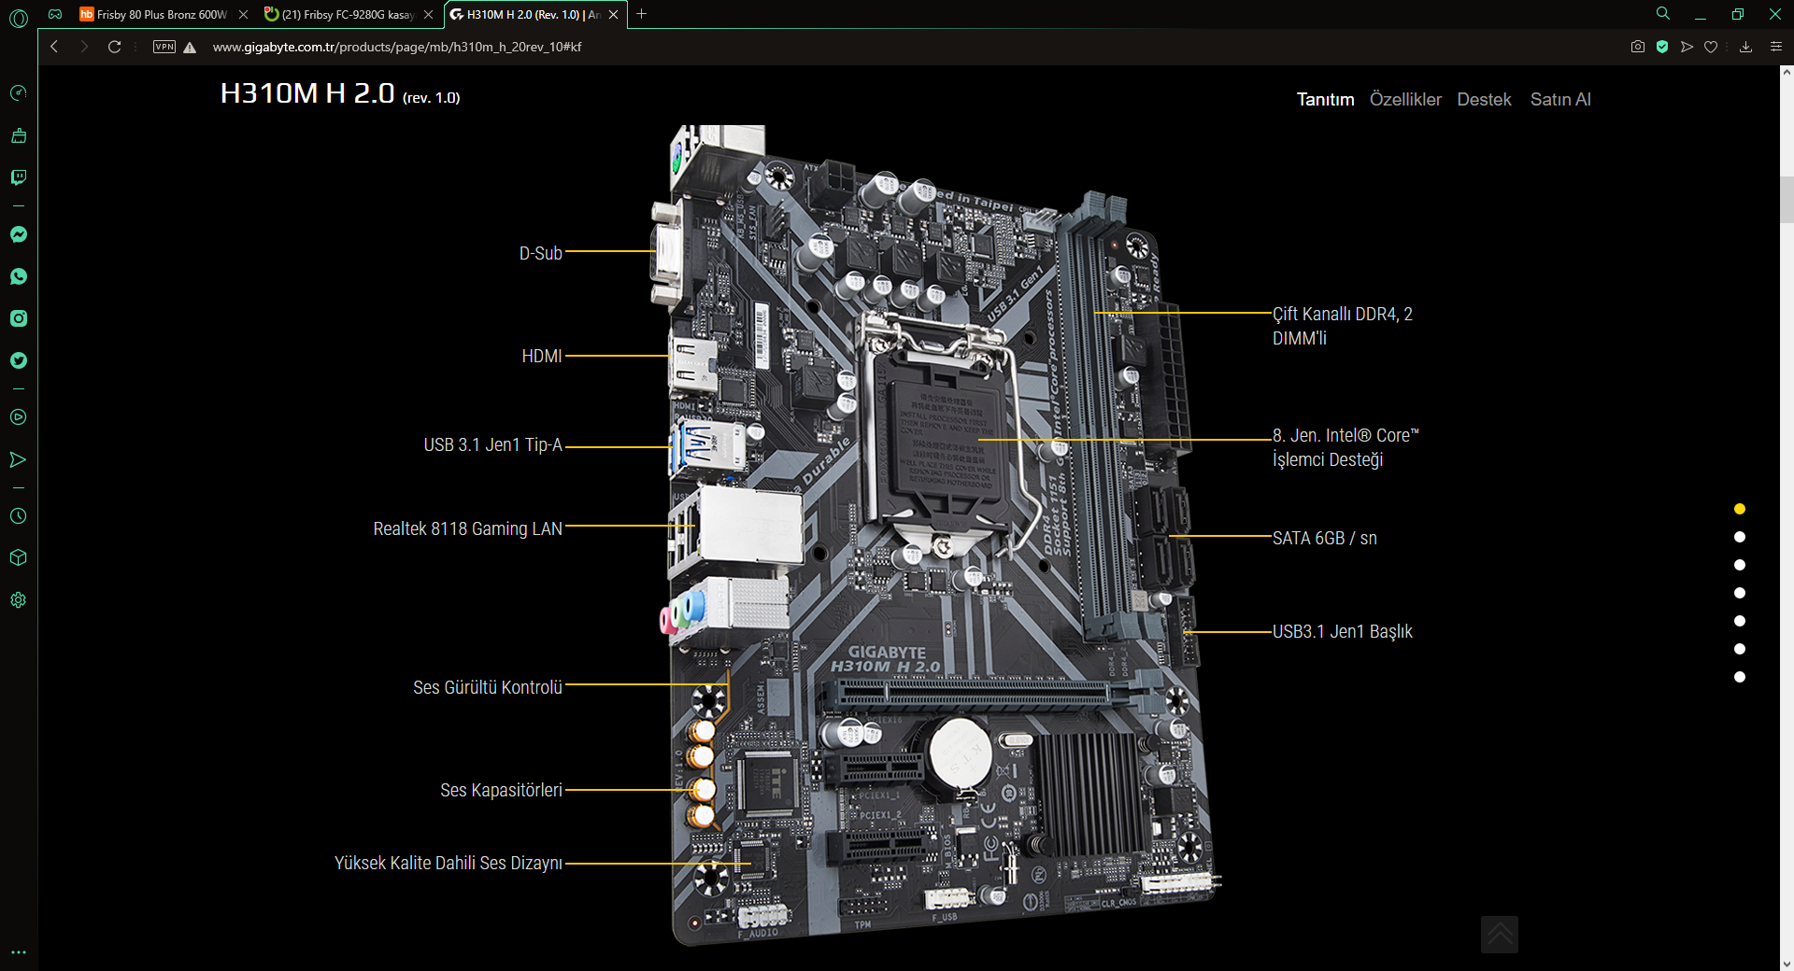Reload the current page

pyautogui.click(x=115, y=47)
